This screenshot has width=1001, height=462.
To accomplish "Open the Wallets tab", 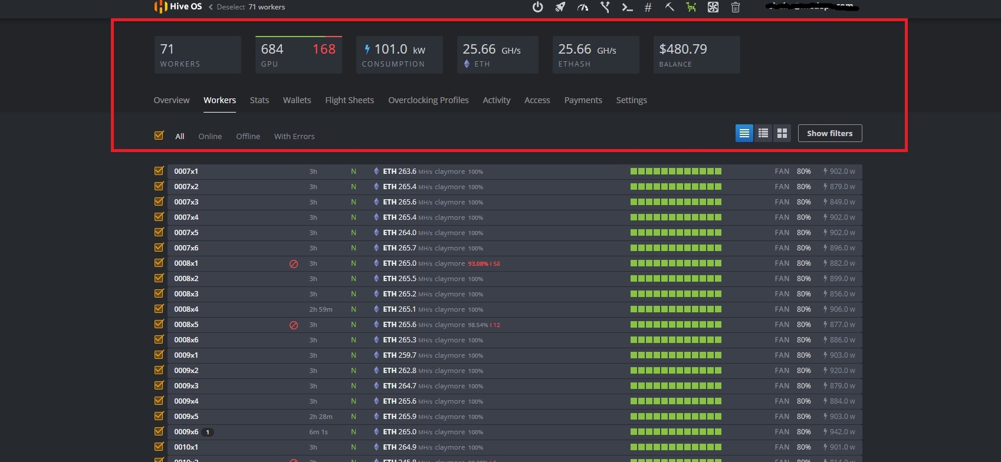I will tap(297, 100).
